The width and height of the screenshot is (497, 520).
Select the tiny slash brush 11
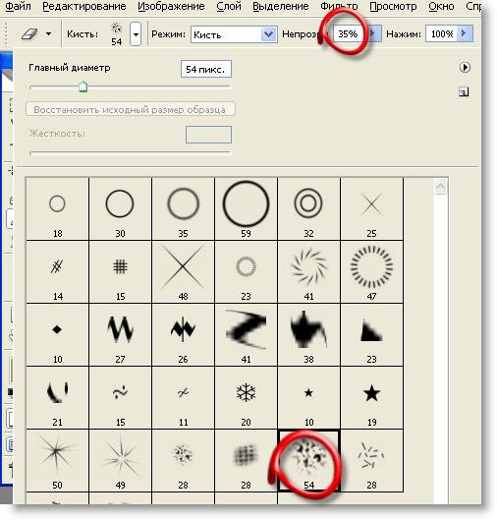click(183, 398)
